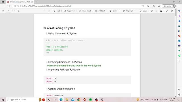Screen dimensions: 182x102
Task: Expand Highlight color options arrow
Action: [136, 11]
